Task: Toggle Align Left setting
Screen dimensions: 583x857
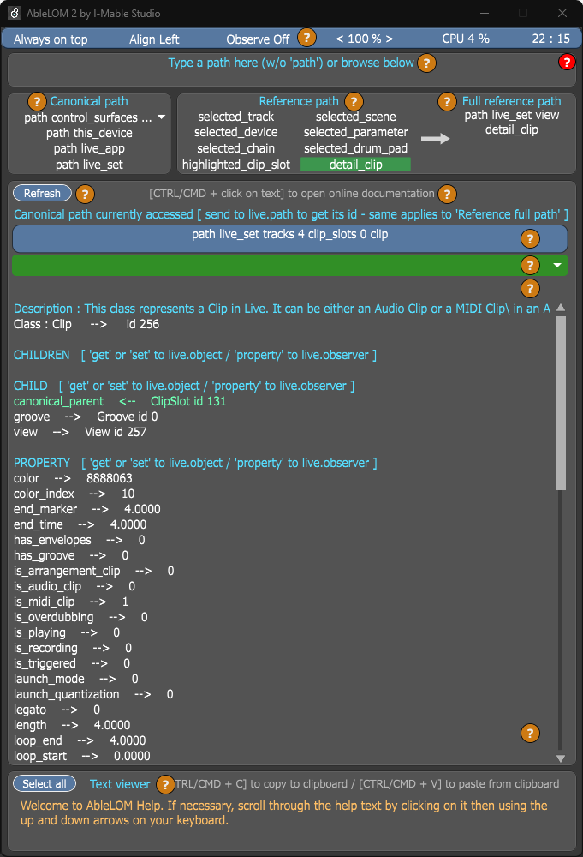Action: click(154, 39)
